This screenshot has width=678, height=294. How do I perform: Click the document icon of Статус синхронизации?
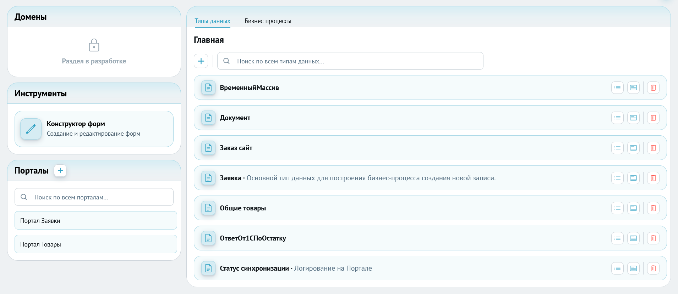208,268
